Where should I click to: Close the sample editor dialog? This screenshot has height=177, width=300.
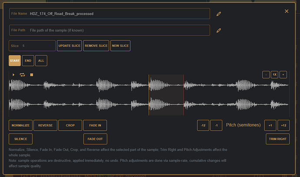[x=287, y=11]
